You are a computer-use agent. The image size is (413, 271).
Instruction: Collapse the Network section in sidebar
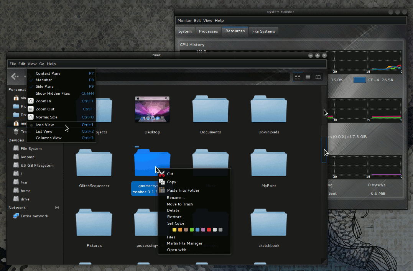pyautogui.click(x=57, y=207)
